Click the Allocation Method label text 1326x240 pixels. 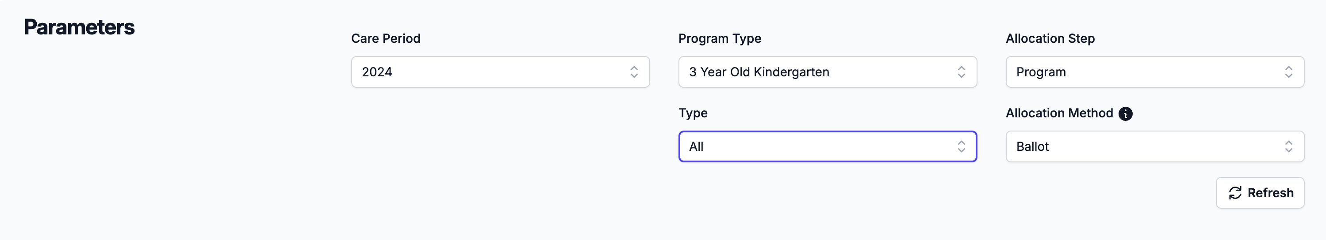[x=1059, y=113]
